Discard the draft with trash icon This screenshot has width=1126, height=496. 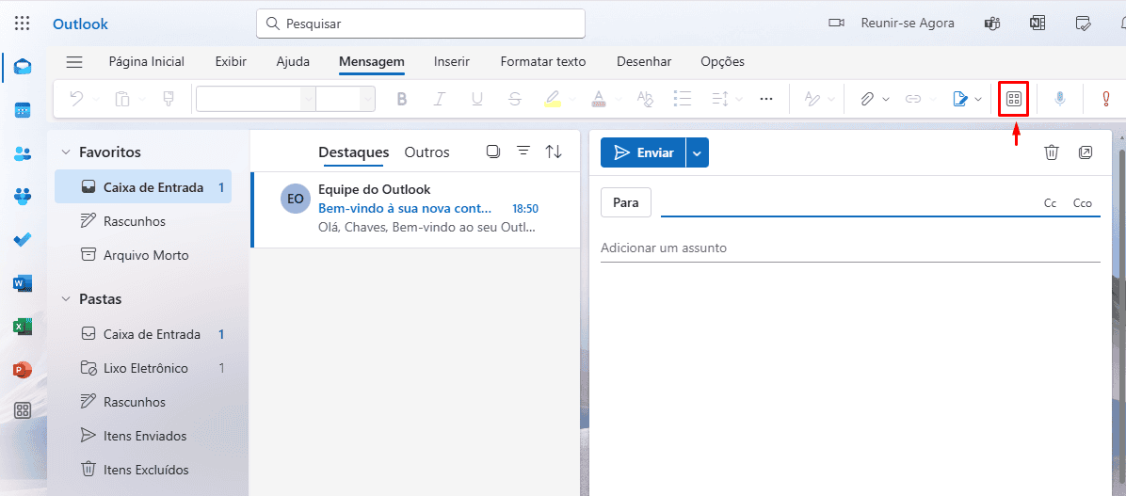pyautogui.click(x=1052, y=152)
